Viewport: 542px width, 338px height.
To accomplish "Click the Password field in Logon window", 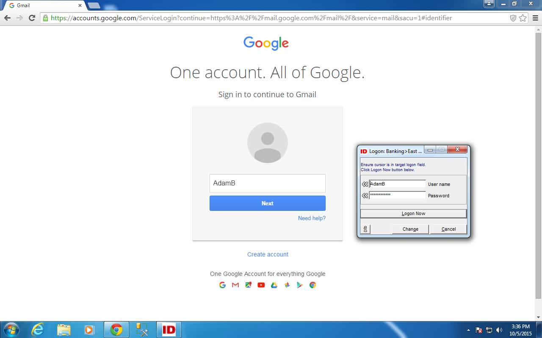I will (x=397, y=195).
